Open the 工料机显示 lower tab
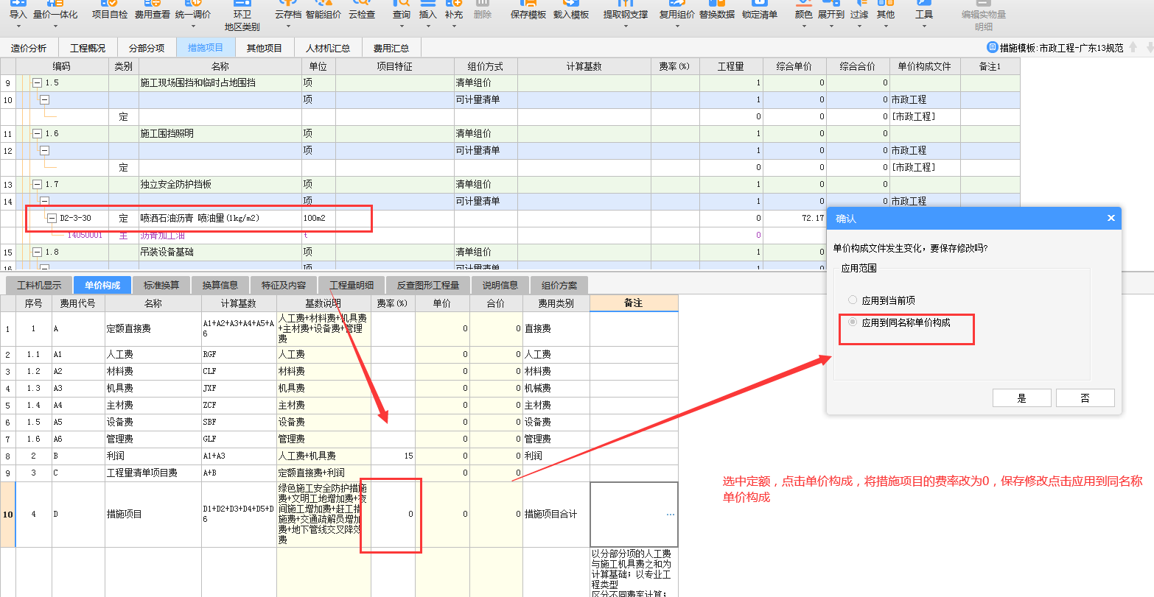 coord(38,286)
